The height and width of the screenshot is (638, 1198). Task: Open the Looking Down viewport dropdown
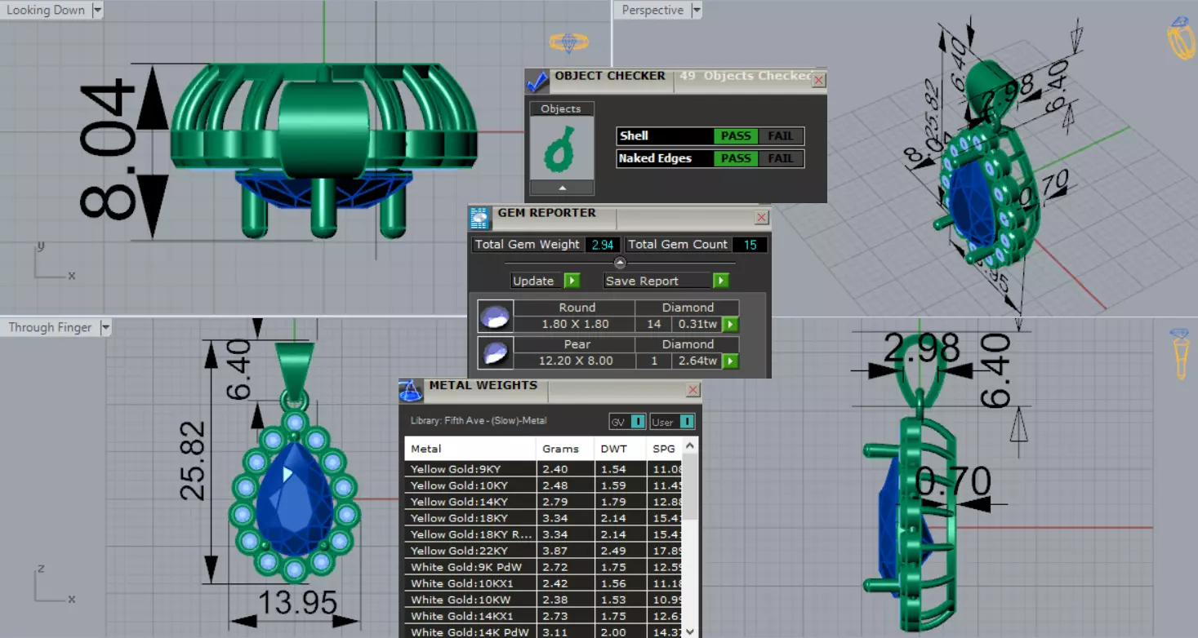(x=97, y=11)
